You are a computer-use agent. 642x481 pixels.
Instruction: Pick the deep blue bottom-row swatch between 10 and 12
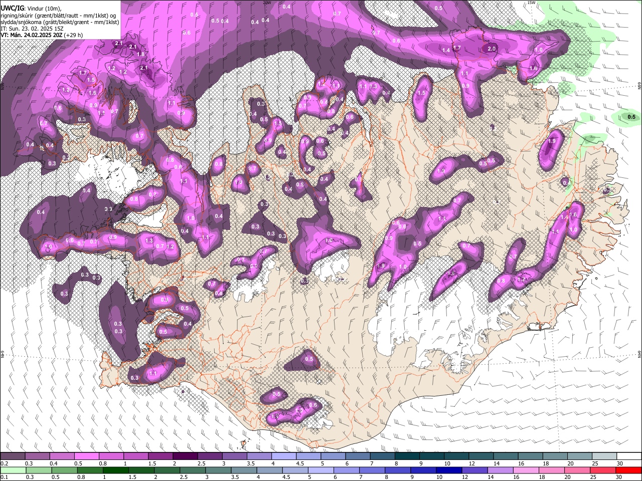point(449,470)
